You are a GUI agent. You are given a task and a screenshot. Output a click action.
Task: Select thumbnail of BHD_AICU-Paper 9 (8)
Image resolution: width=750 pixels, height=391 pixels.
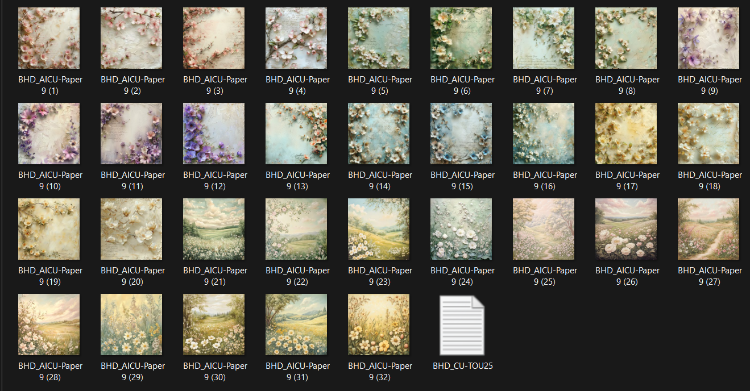(x=626, y=38)
